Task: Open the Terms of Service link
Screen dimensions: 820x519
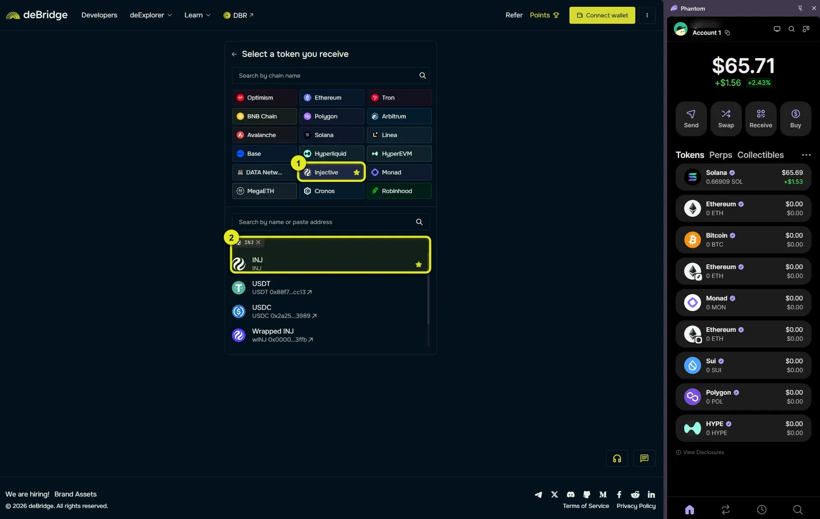Action: point(586,506)
